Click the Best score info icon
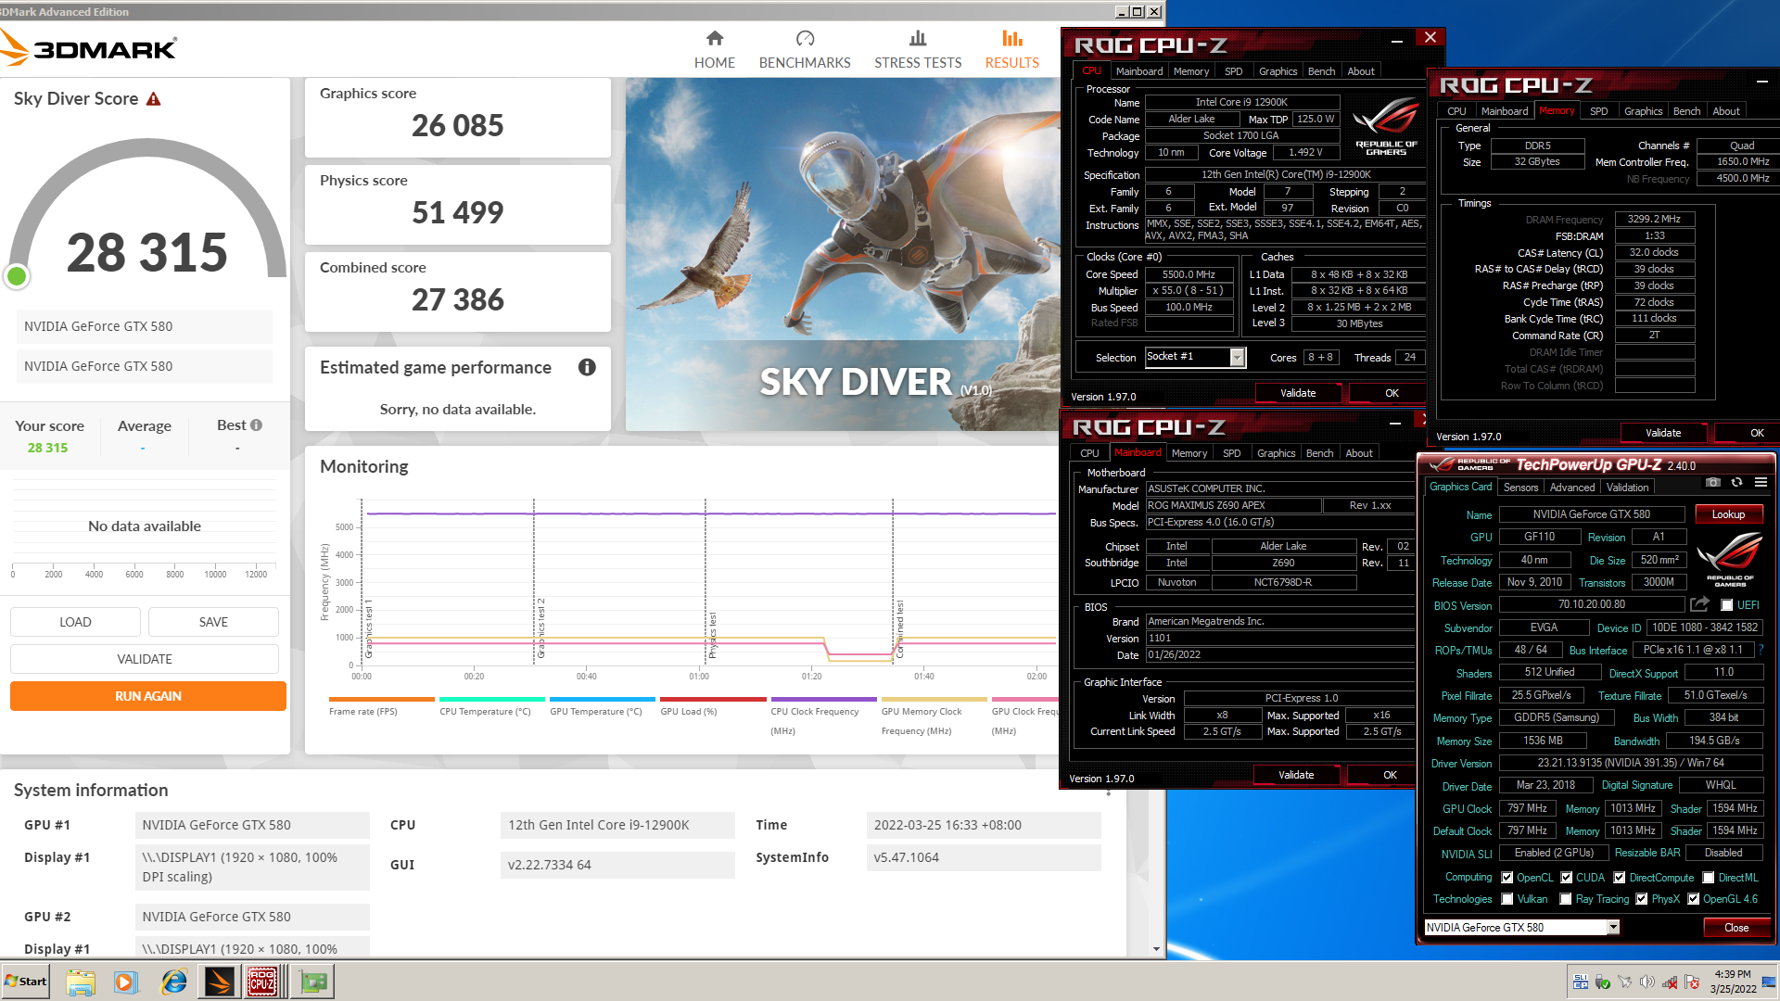Image resolution: width=1780 pixels, height=1001 pixels. point(257,425)
